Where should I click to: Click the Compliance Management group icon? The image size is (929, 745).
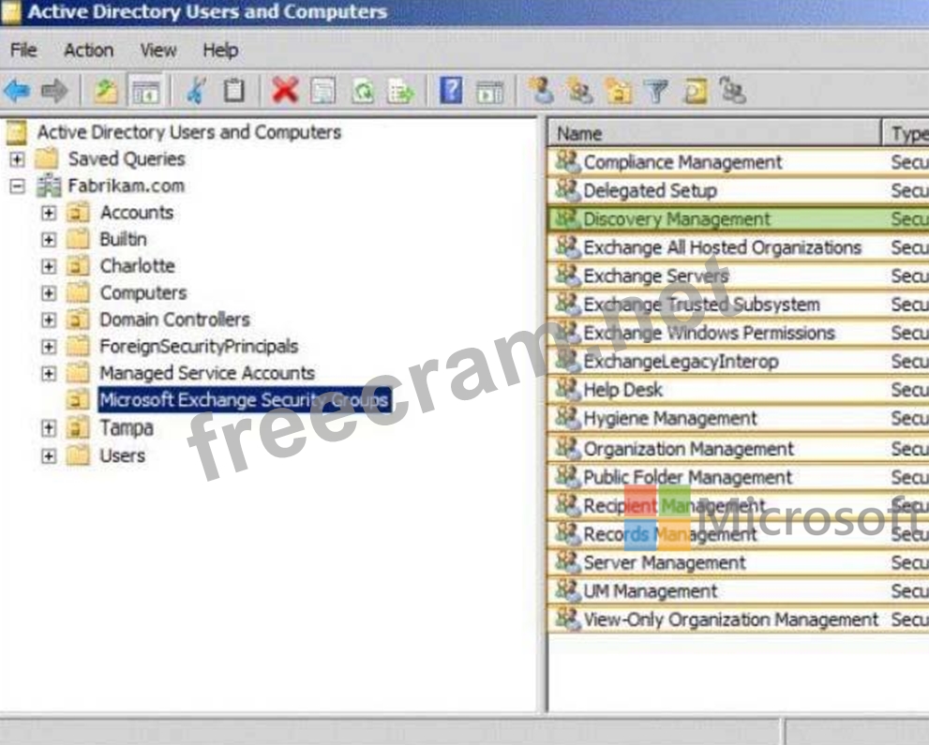click(x=568, y=162)
